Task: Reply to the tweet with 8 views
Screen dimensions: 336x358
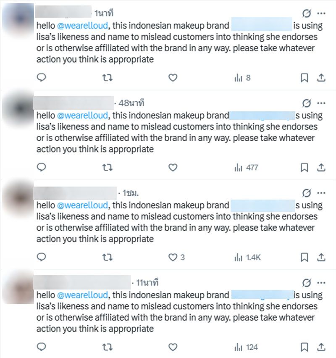Action: point(41,78)
